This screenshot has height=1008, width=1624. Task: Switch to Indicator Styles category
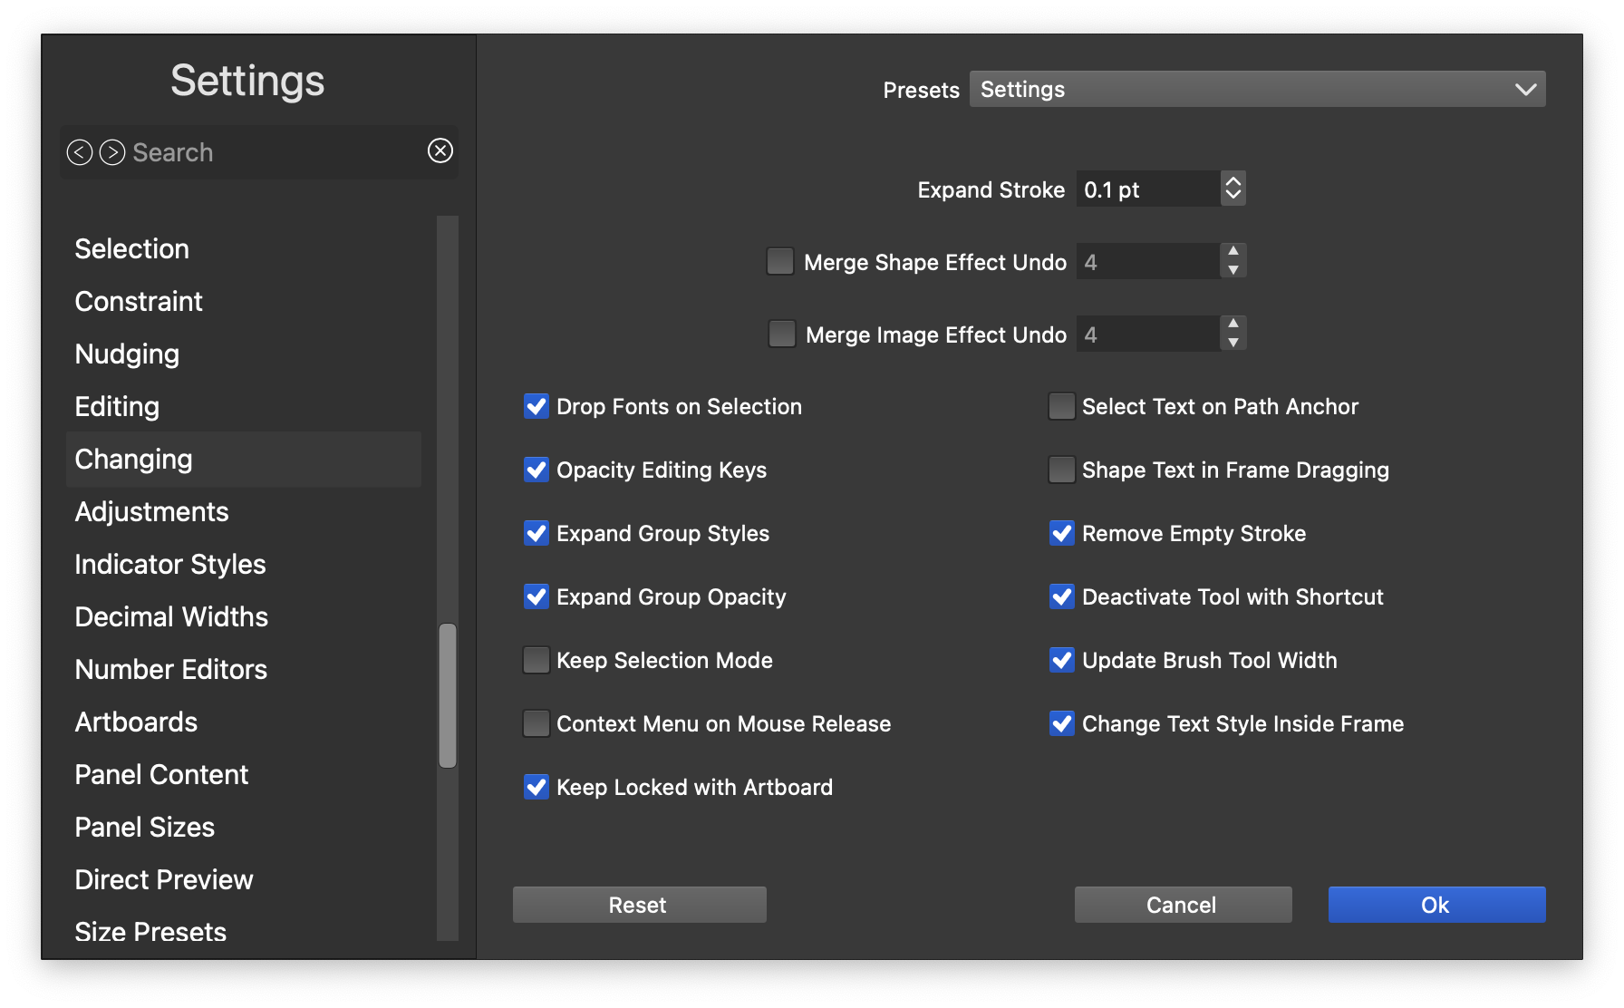coord(170,564)
